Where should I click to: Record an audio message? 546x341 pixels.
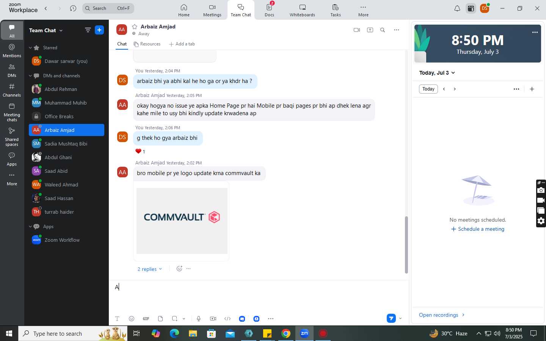(199, 319)
